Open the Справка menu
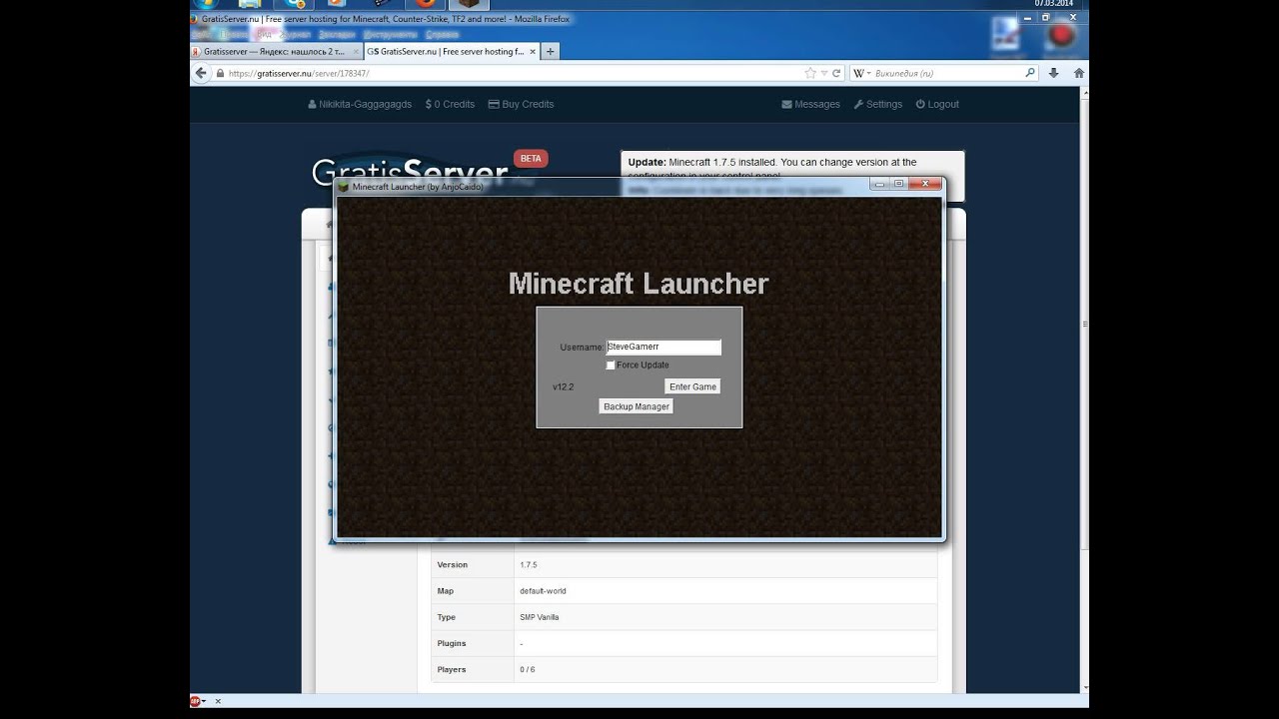Screen dimensions: 1279x719 click(x=442, y=34)
